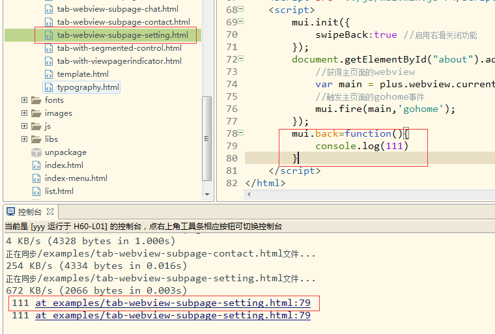Click editor horizontal scrollbar left arrow
The width and height of the screenshot is (495, 334).
click(249, 195)
